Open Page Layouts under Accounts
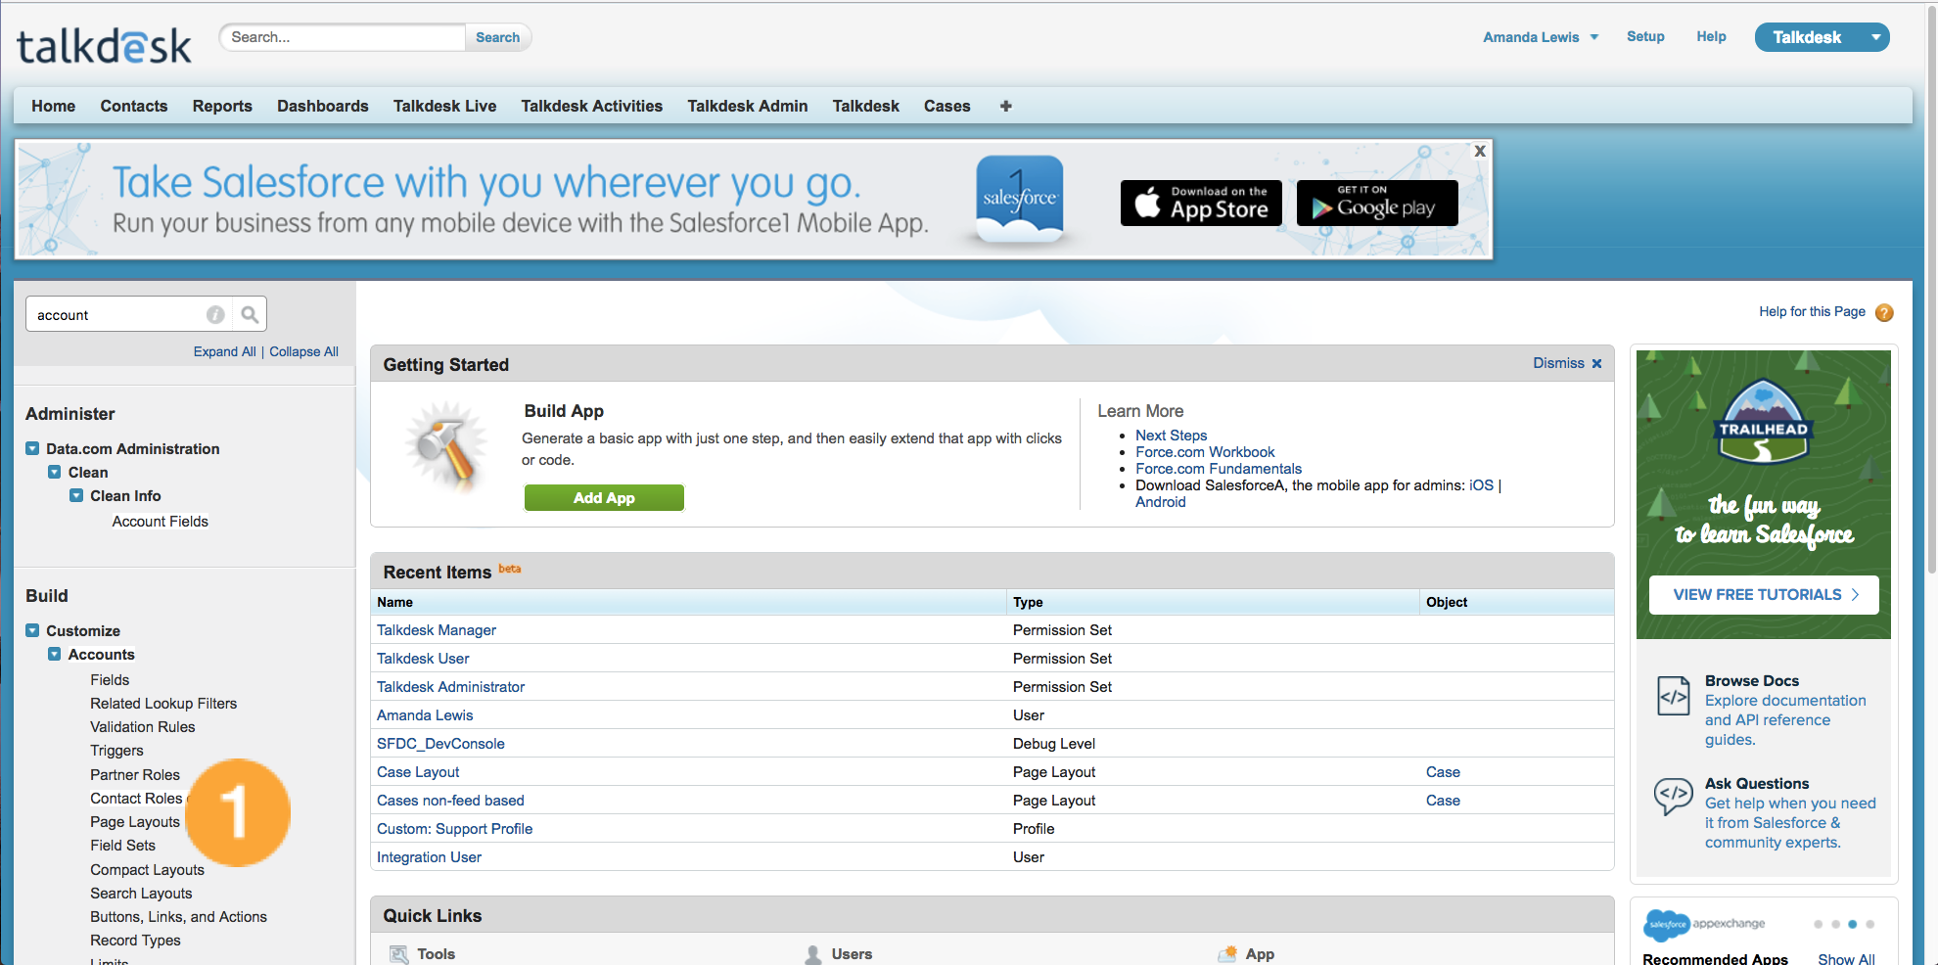The height and width of the screenshot is (965, 1938). [x=135, y=822]
